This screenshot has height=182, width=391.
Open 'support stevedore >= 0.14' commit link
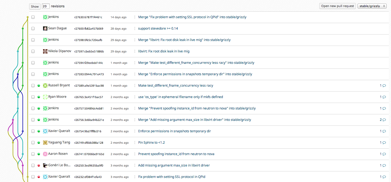158,29
